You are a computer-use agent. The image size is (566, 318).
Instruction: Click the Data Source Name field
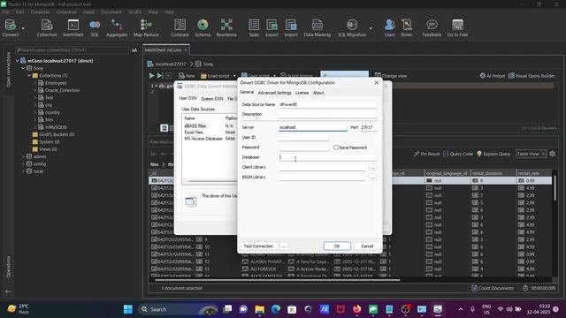(x=328, y=104)
